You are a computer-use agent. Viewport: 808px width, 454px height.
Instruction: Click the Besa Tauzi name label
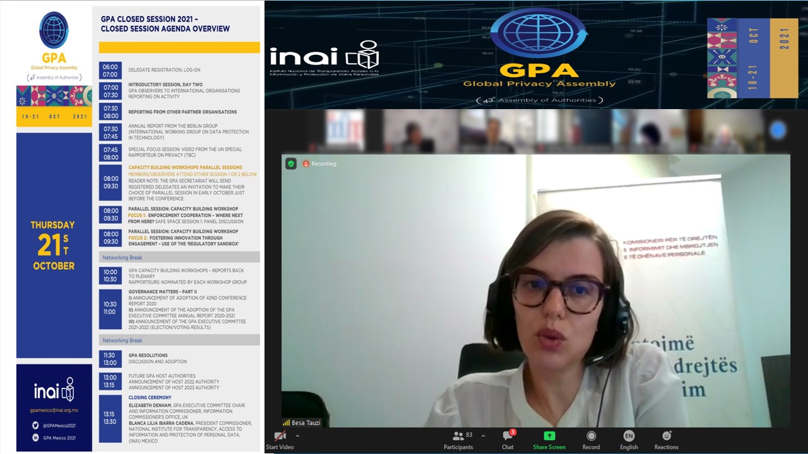(x=306, y=422)
